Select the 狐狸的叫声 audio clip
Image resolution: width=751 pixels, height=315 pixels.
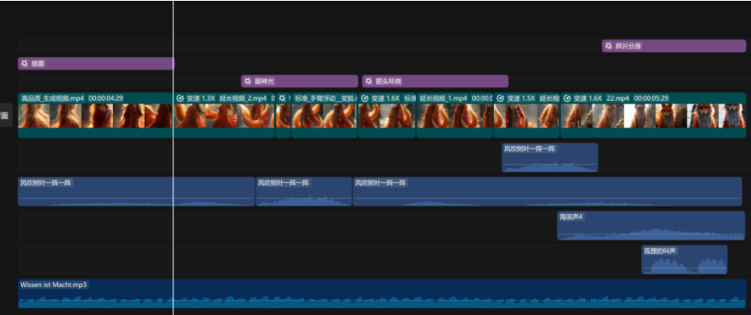click(x=684, y=260)
